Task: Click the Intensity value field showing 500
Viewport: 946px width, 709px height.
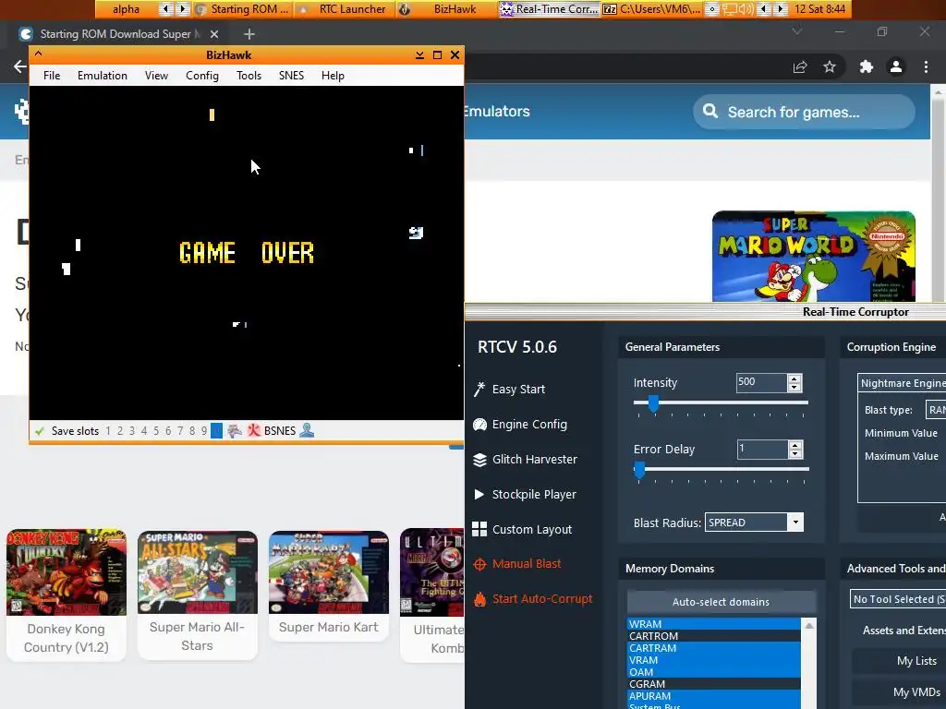Action: pyautogui.click(x=761, y=382)
